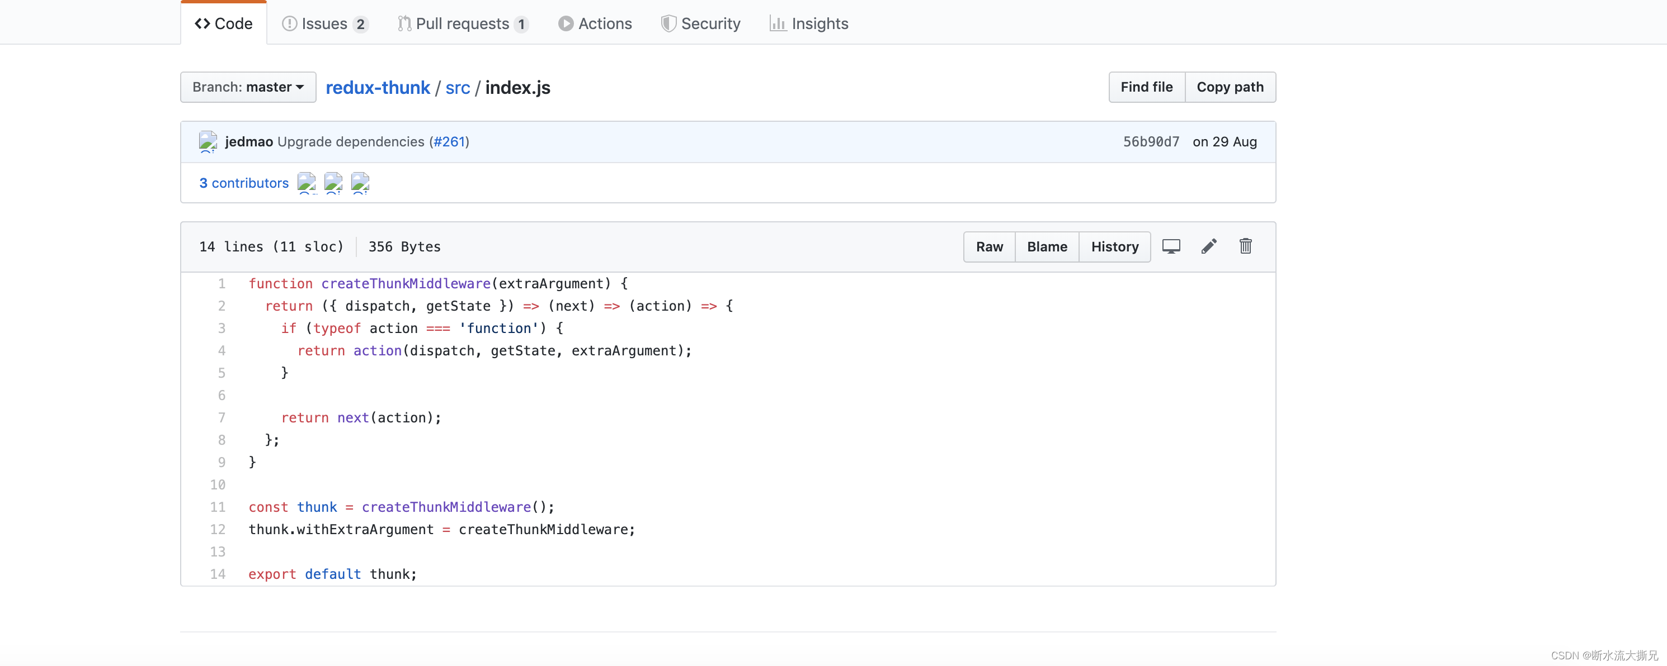Click the '14 lines (11 sloc)' info text
The width and height of the screenshot is (1667, 666).
271,246
